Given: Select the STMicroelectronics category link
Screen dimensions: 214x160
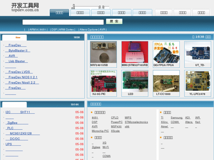Looking at the screenshot, I should [x=136, y=122].
